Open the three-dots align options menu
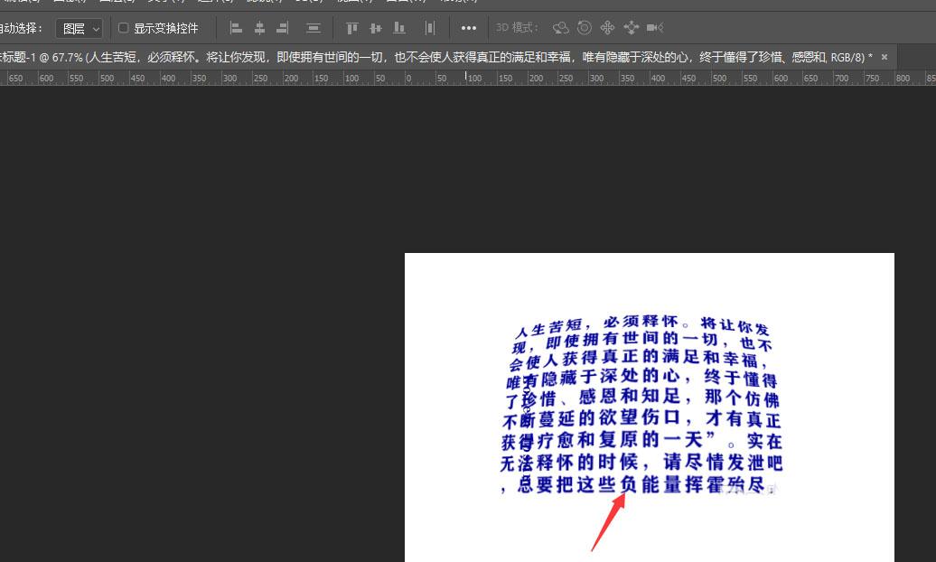 pos(469,27)
